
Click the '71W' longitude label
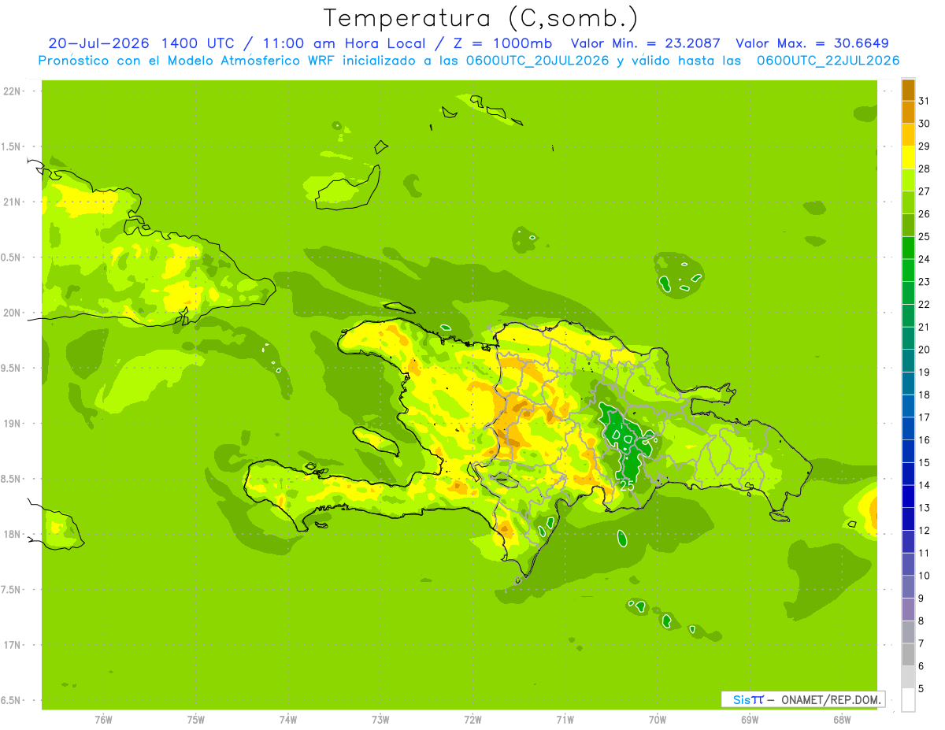[565, 719]
